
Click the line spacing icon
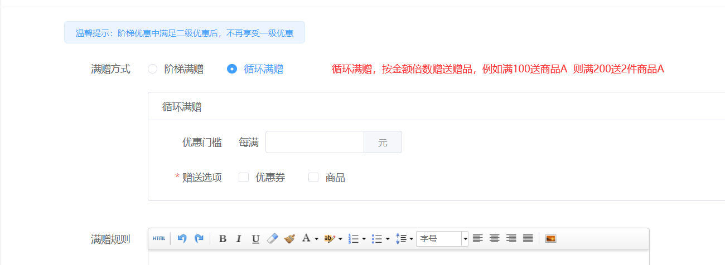pyautogui.click(x=400, y=239)
